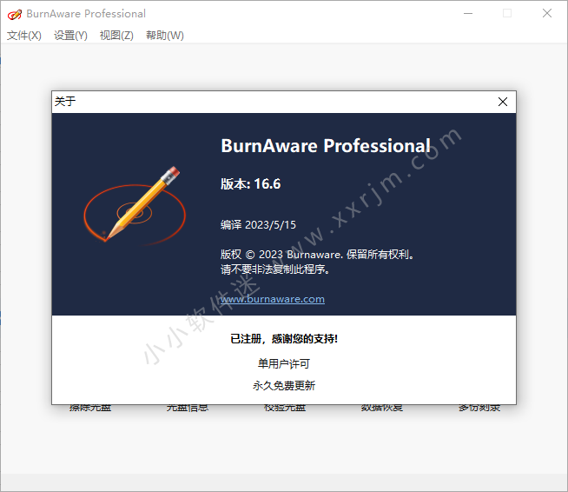The image size is (568, 492).
Task: Click the 已注册，感谢您的支持! message
Action: tap(284, 339)
